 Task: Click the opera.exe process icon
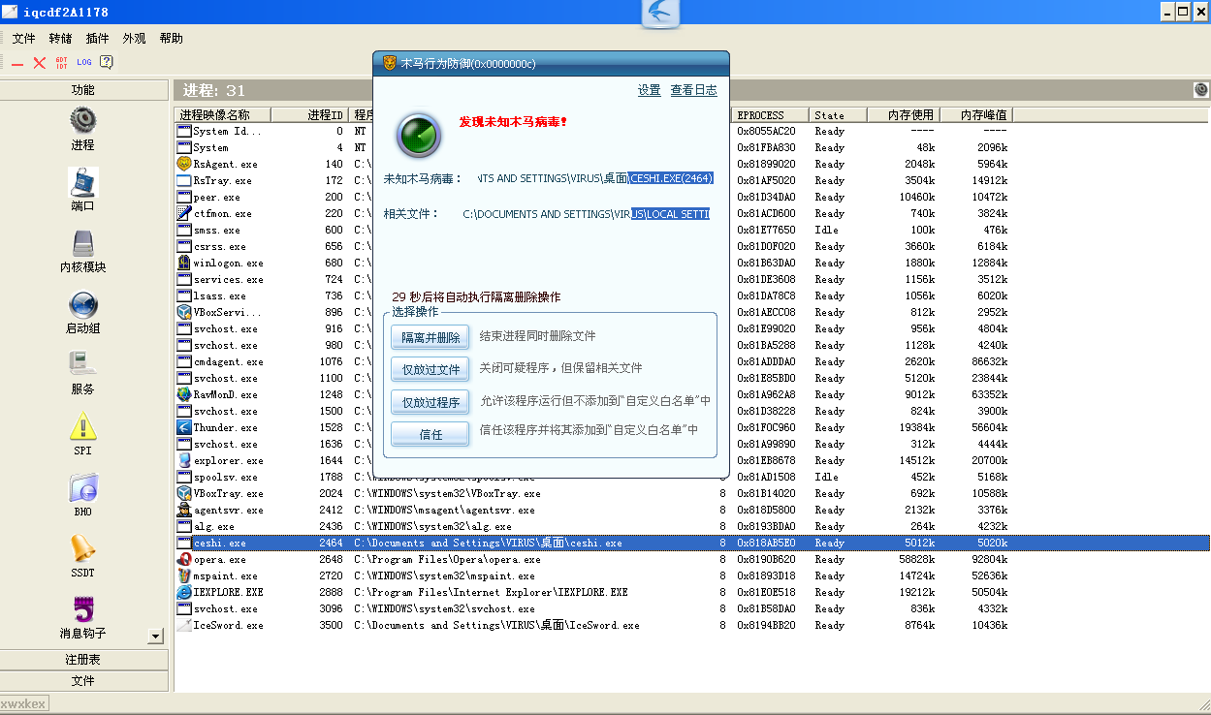[x=184, y=559]
